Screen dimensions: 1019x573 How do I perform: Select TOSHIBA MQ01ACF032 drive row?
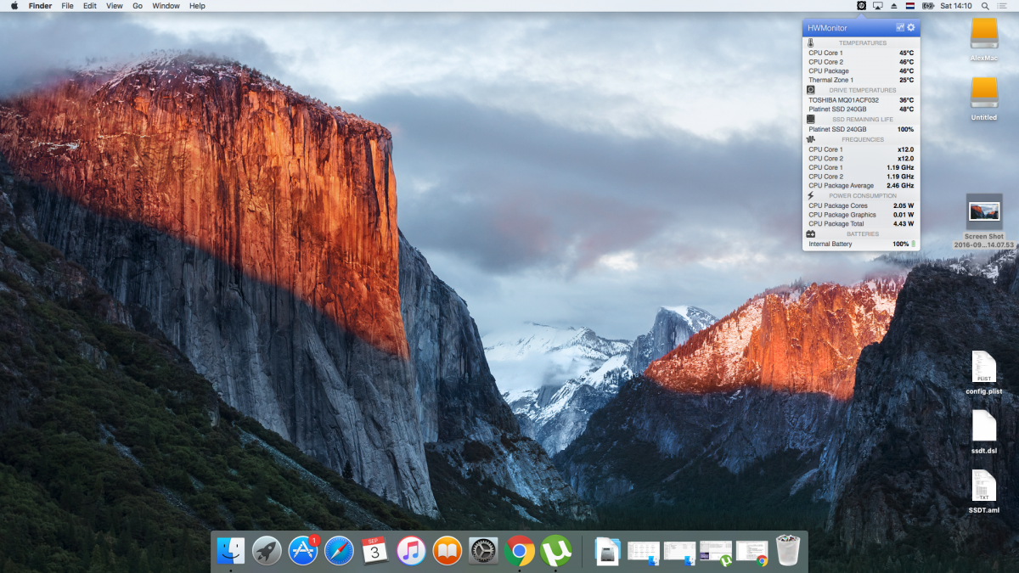pyautogui.click(x=861, y=100)
